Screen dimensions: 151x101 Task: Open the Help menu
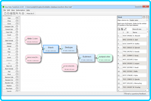coord(28,10)
